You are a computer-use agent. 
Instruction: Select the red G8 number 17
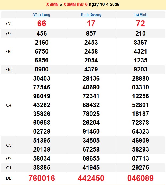click(x=91, y=24)
